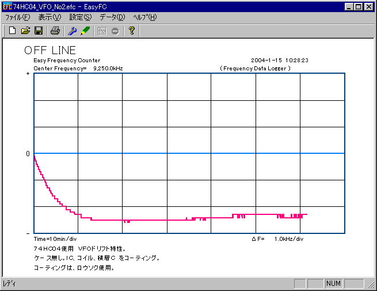Click the yellow question mark help icon

click(131, 31)
